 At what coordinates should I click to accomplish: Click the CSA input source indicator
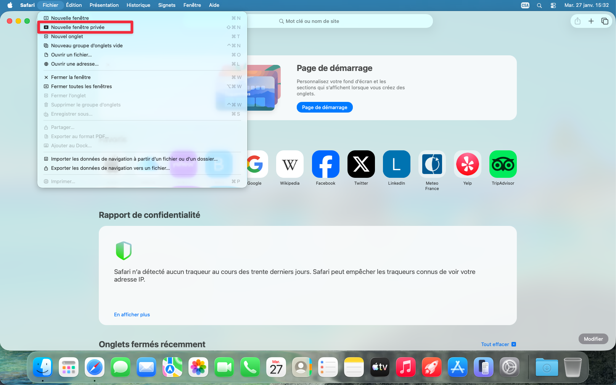525,5
